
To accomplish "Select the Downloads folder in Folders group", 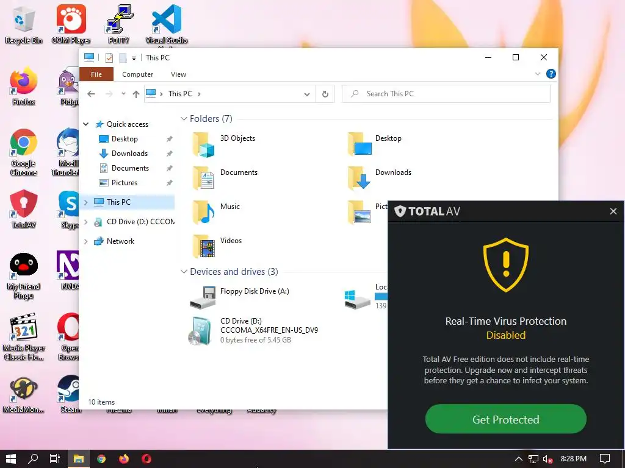I will [380, 178].
